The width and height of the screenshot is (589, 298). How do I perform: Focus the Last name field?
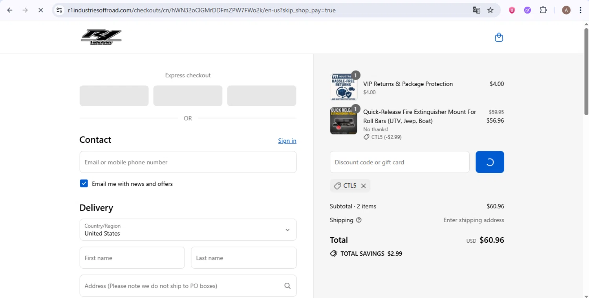coord(243,258)
